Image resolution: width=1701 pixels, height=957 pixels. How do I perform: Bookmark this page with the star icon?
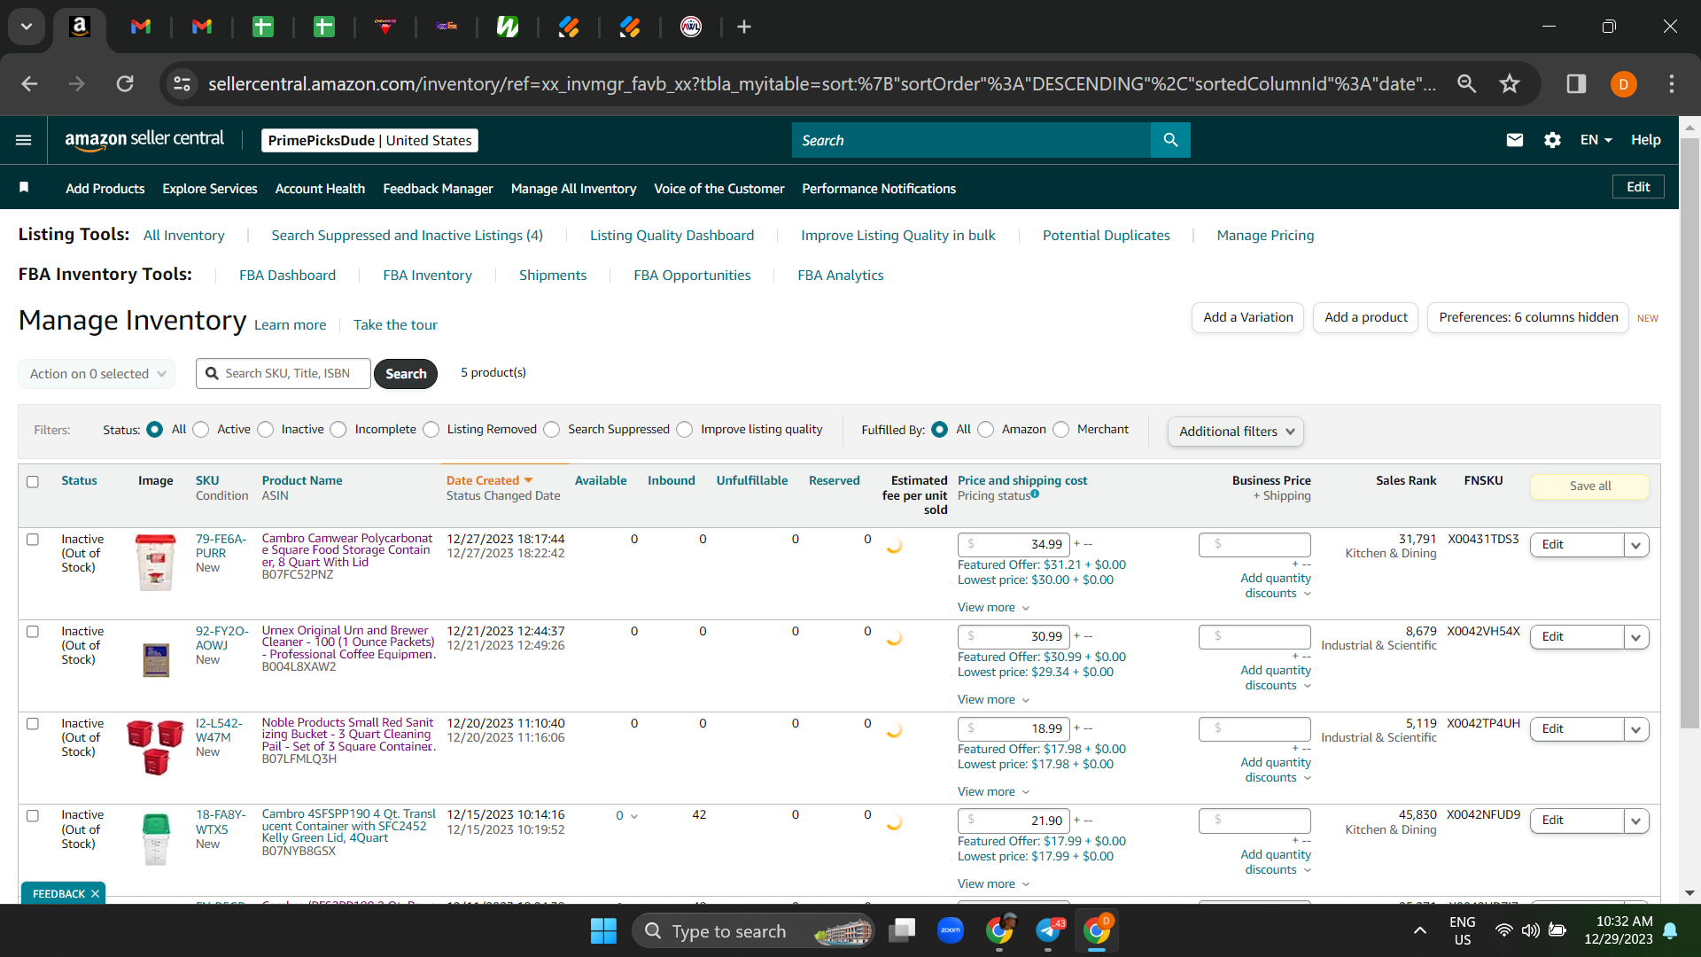1510,83
